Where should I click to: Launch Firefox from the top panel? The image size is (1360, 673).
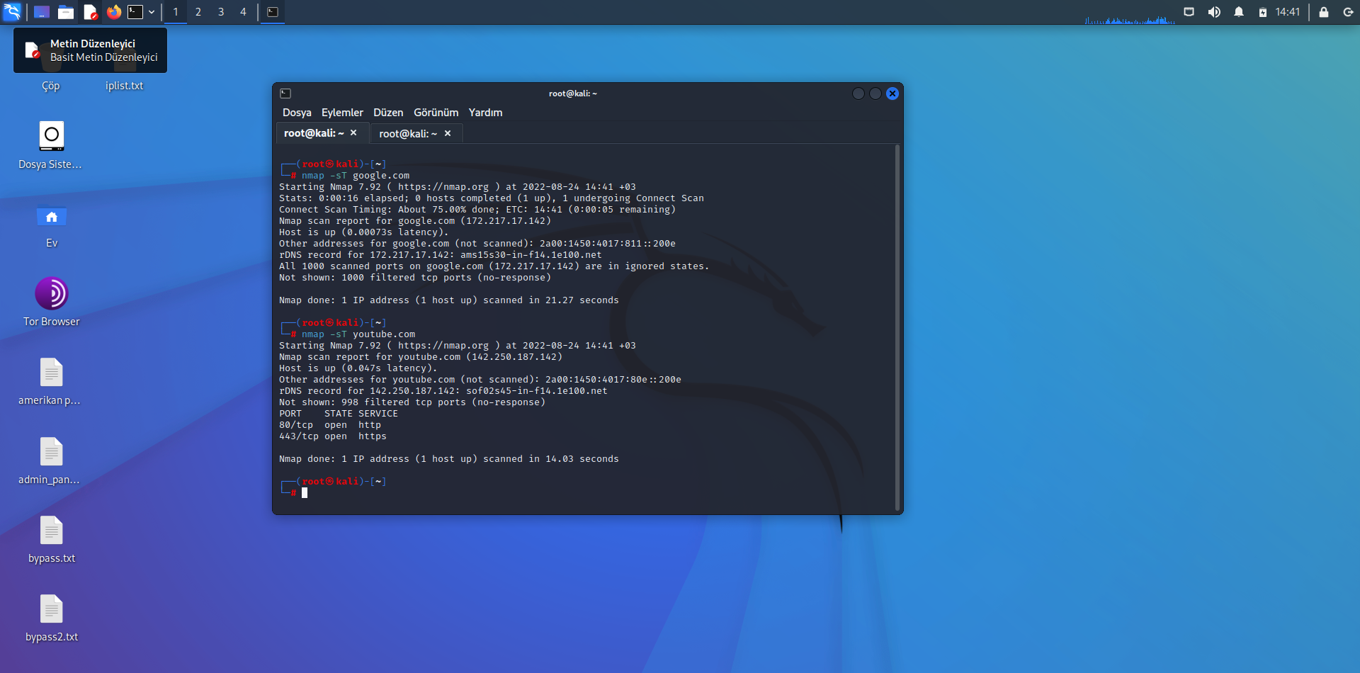pyautogui.click(x=114, y=12)
